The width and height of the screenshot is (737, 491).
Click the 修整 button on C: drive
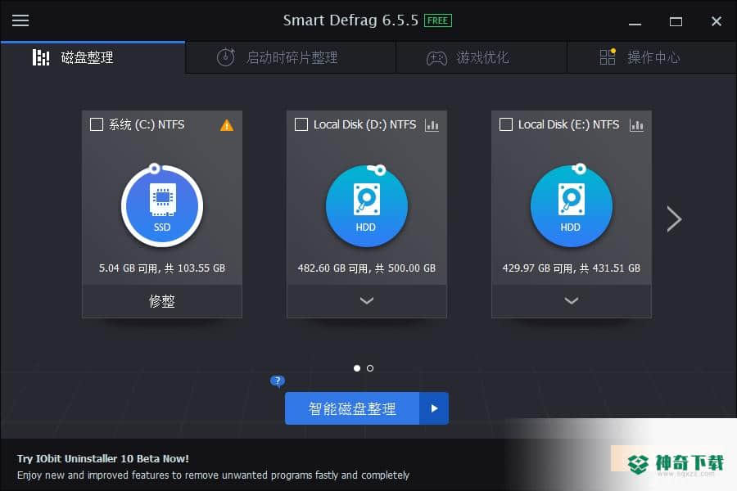coord(162,300)
